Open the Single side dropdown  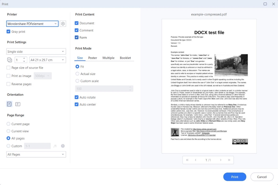pos(36,51)
